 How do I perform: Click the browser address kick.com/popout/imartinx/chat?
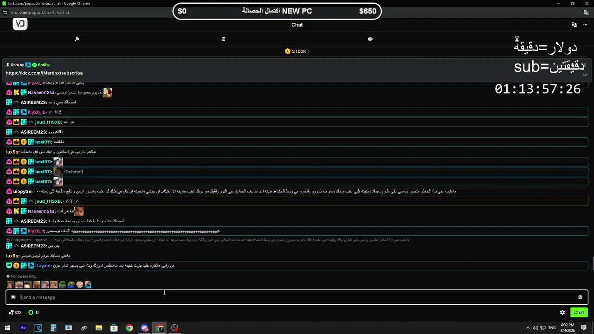pos(40,13)
